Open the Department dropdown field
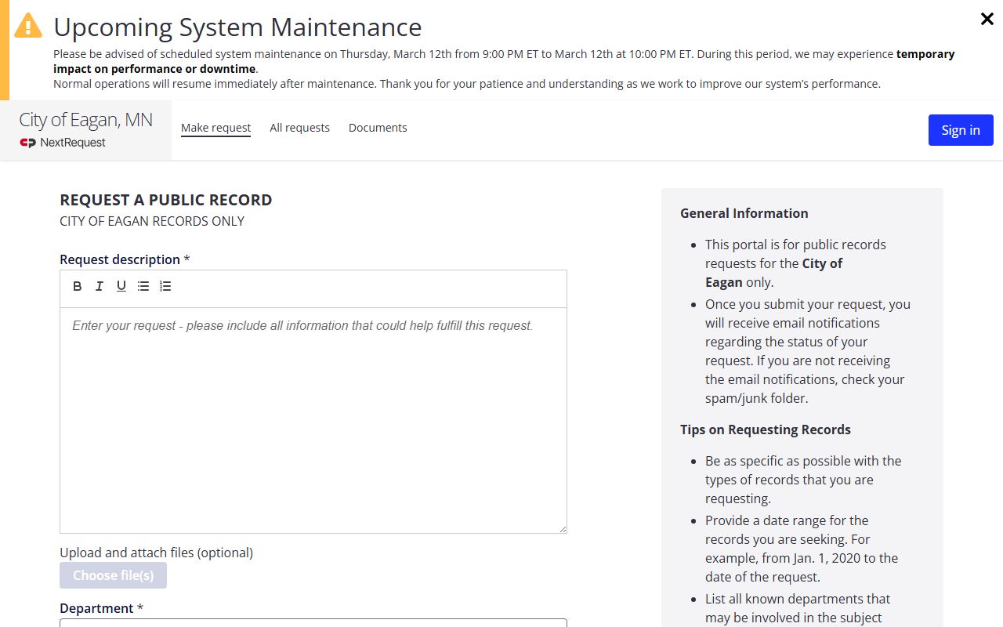This screenshot has height=627, width=1003. point(313,623)
